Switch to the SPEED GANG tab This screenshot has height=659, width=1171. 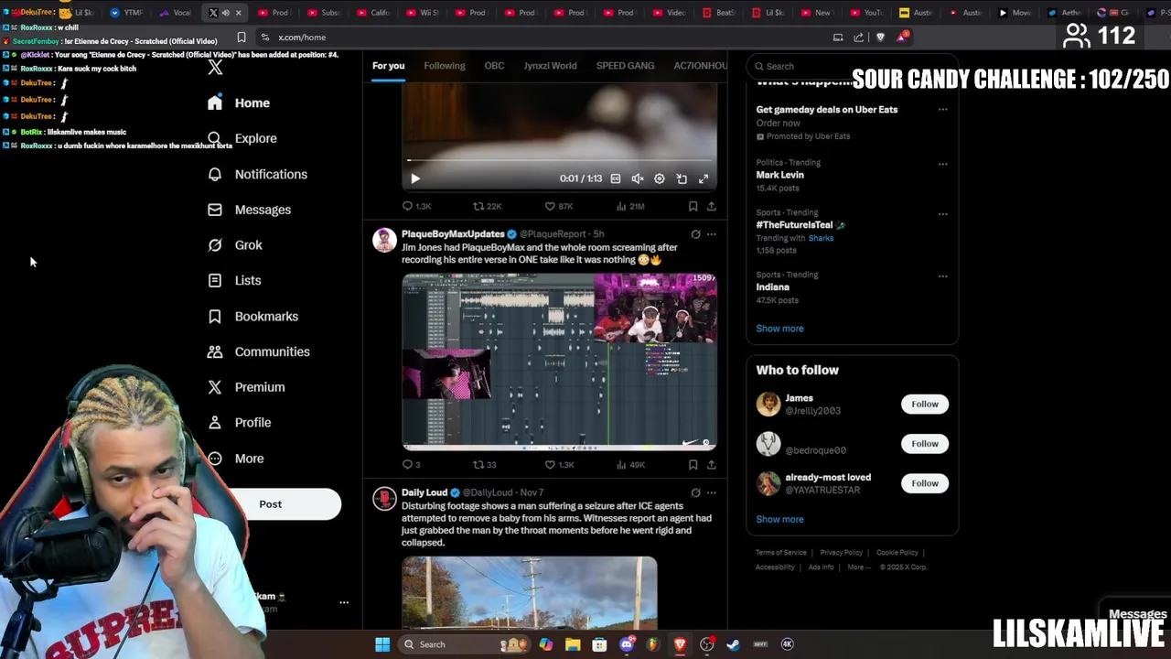coord(625,66)
